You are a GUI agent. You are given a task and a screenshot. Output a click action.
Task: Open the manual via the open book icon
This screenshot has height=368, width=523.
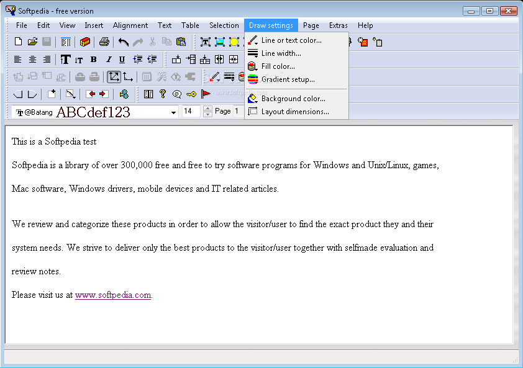tap(148, 94)
